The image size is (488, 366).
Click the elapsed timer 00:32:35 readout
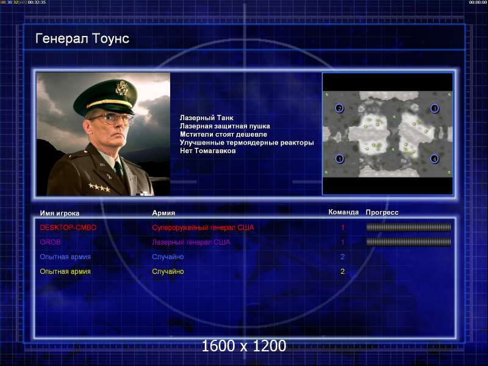(x=37, y=2)
